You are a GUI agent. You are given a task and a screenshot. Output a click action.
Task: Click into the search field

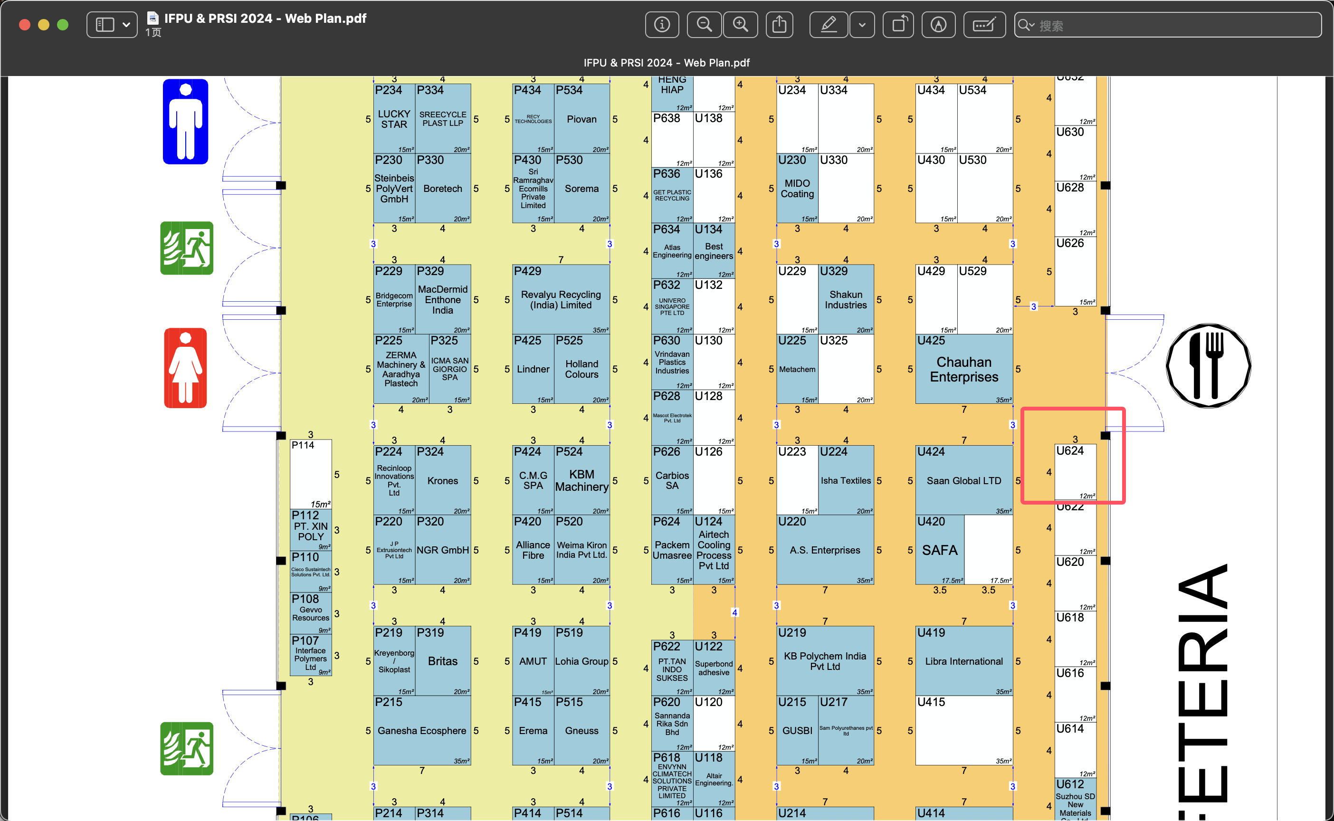coord(1168,24)
